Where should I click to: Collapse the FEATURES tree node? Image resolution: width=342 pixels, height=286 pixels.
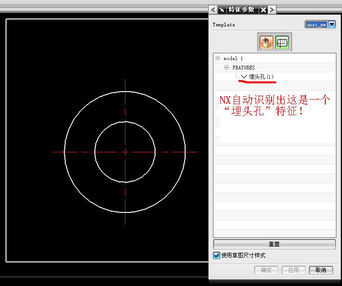(x=226, y=68)
